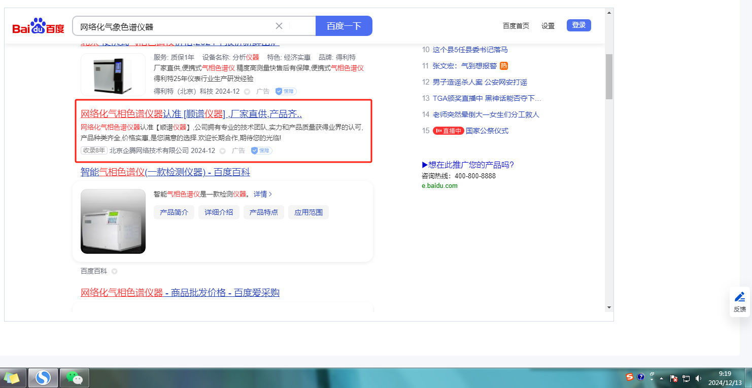Select the 产品简介 tab
The image size is (752, 388).
(x=174, y=212)
